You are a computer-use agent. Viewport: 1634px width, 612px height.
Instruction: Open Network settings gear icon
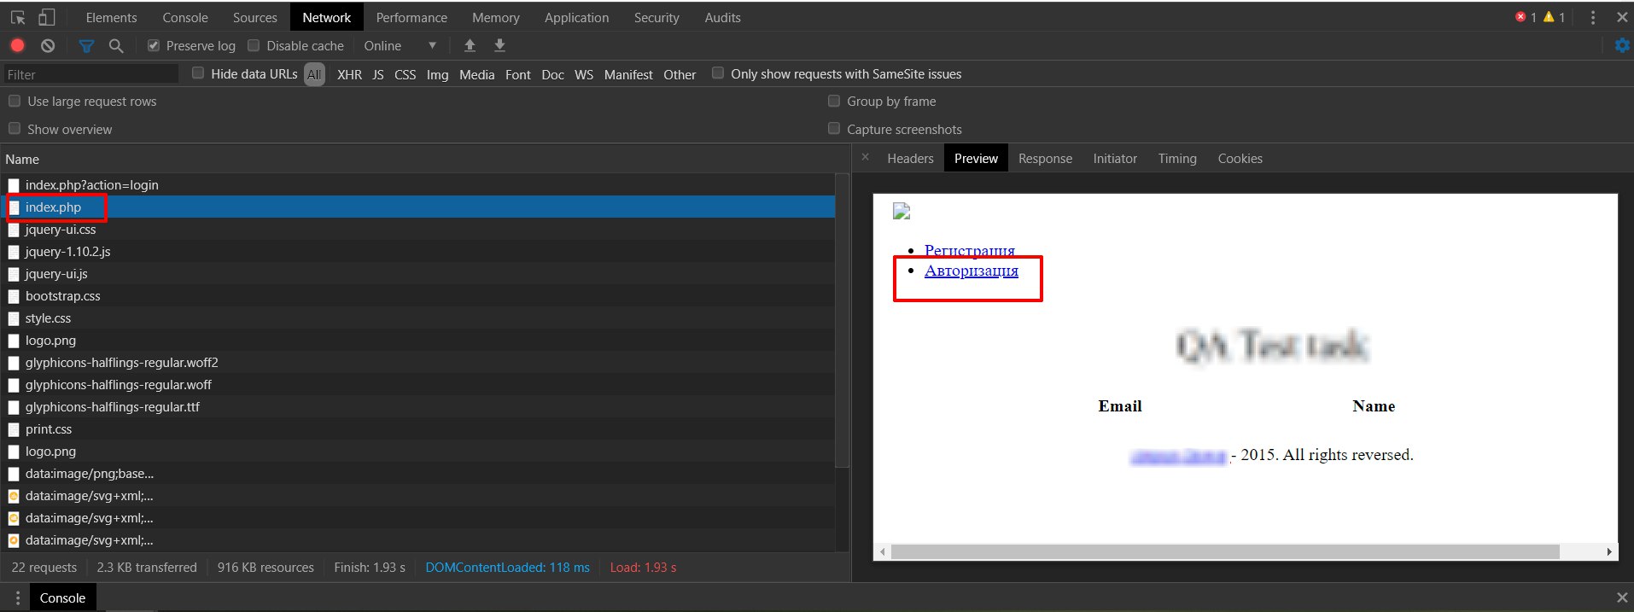coord(1622,46)
